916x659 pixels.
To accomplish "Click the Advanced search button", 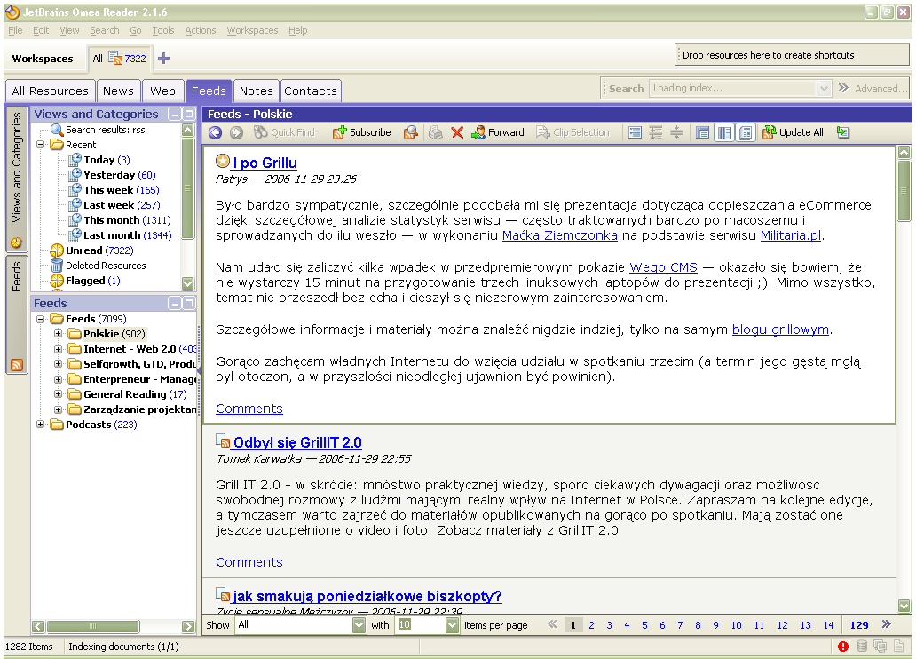I will click(881, 89).
